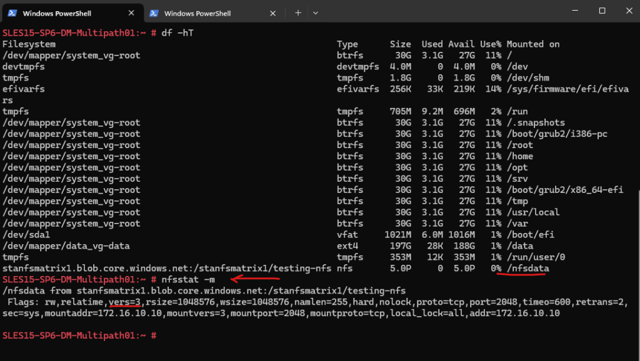
Task: Open a new terminal tab
Action: [x=298, y=13]
